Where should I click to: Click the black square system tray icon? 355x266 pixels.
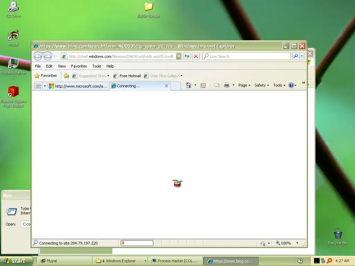pos(317,261)
